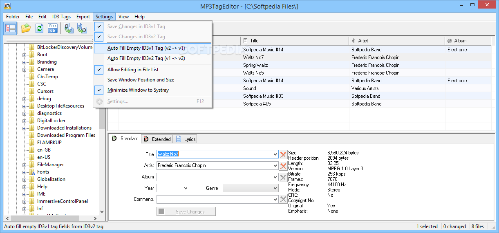Open the Title combo box dropdown
The image size is (499, 233).
coord(275,154)
